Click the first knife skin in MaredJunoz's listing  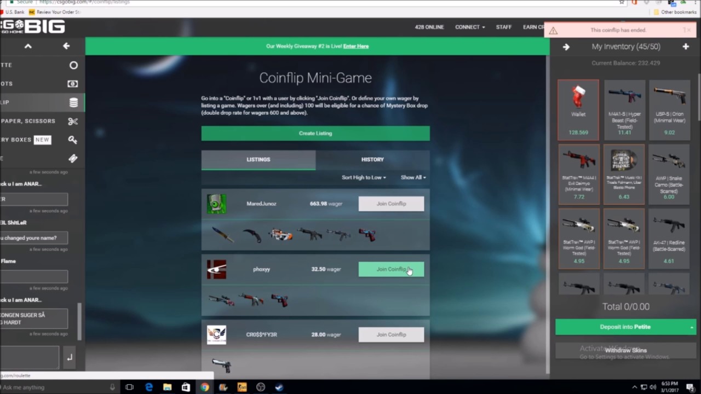(223, 235)
